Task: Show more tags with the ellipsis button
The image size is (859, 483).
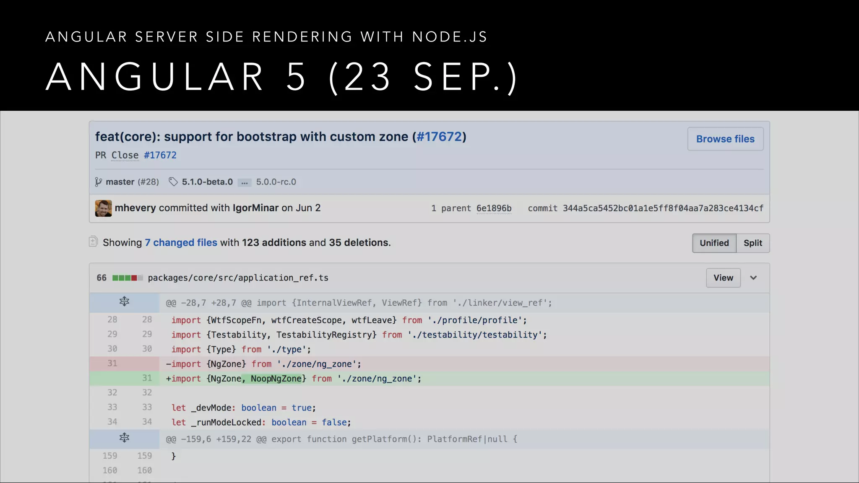Action: coord(245,182)
